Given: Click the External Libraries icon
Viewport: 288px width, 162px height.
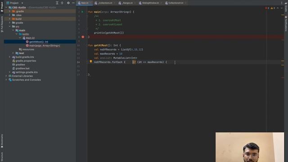Looking at the screenshot, I should (x=10, y=76).
